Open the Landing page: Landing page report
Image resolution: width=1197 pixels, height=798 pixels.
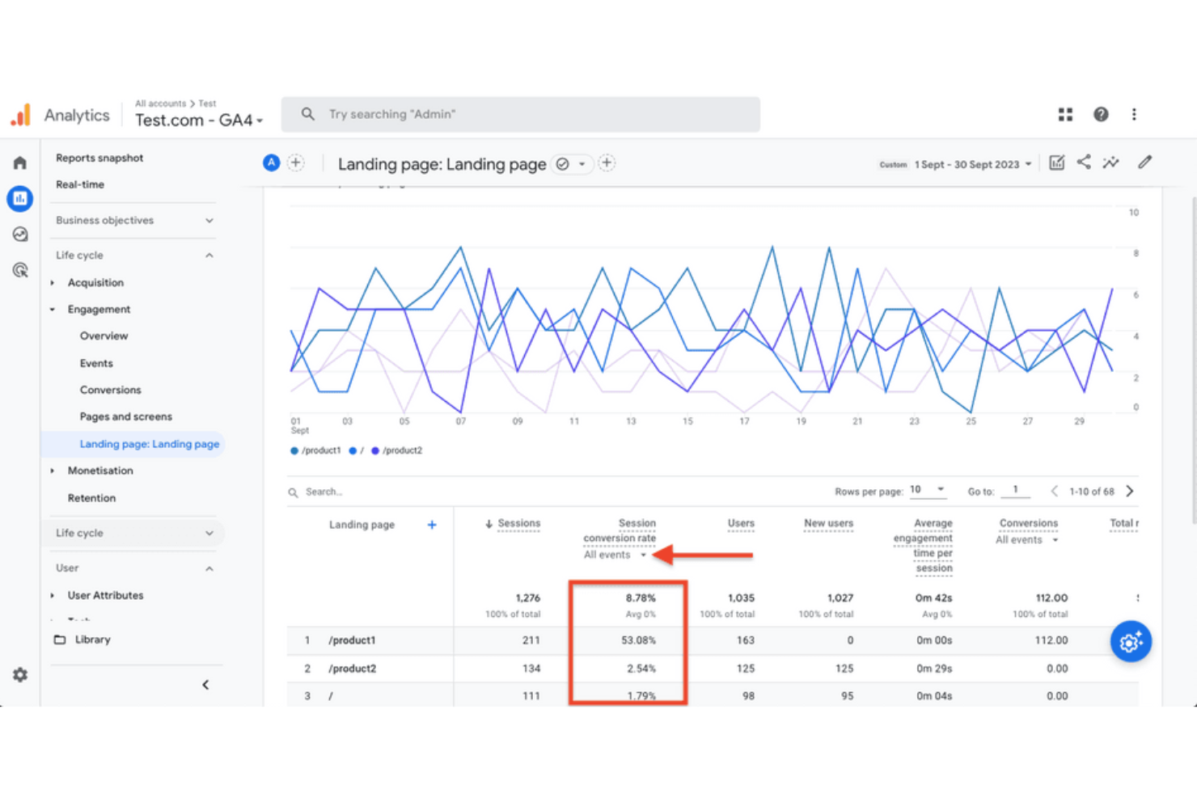click(x=149, y=444)
